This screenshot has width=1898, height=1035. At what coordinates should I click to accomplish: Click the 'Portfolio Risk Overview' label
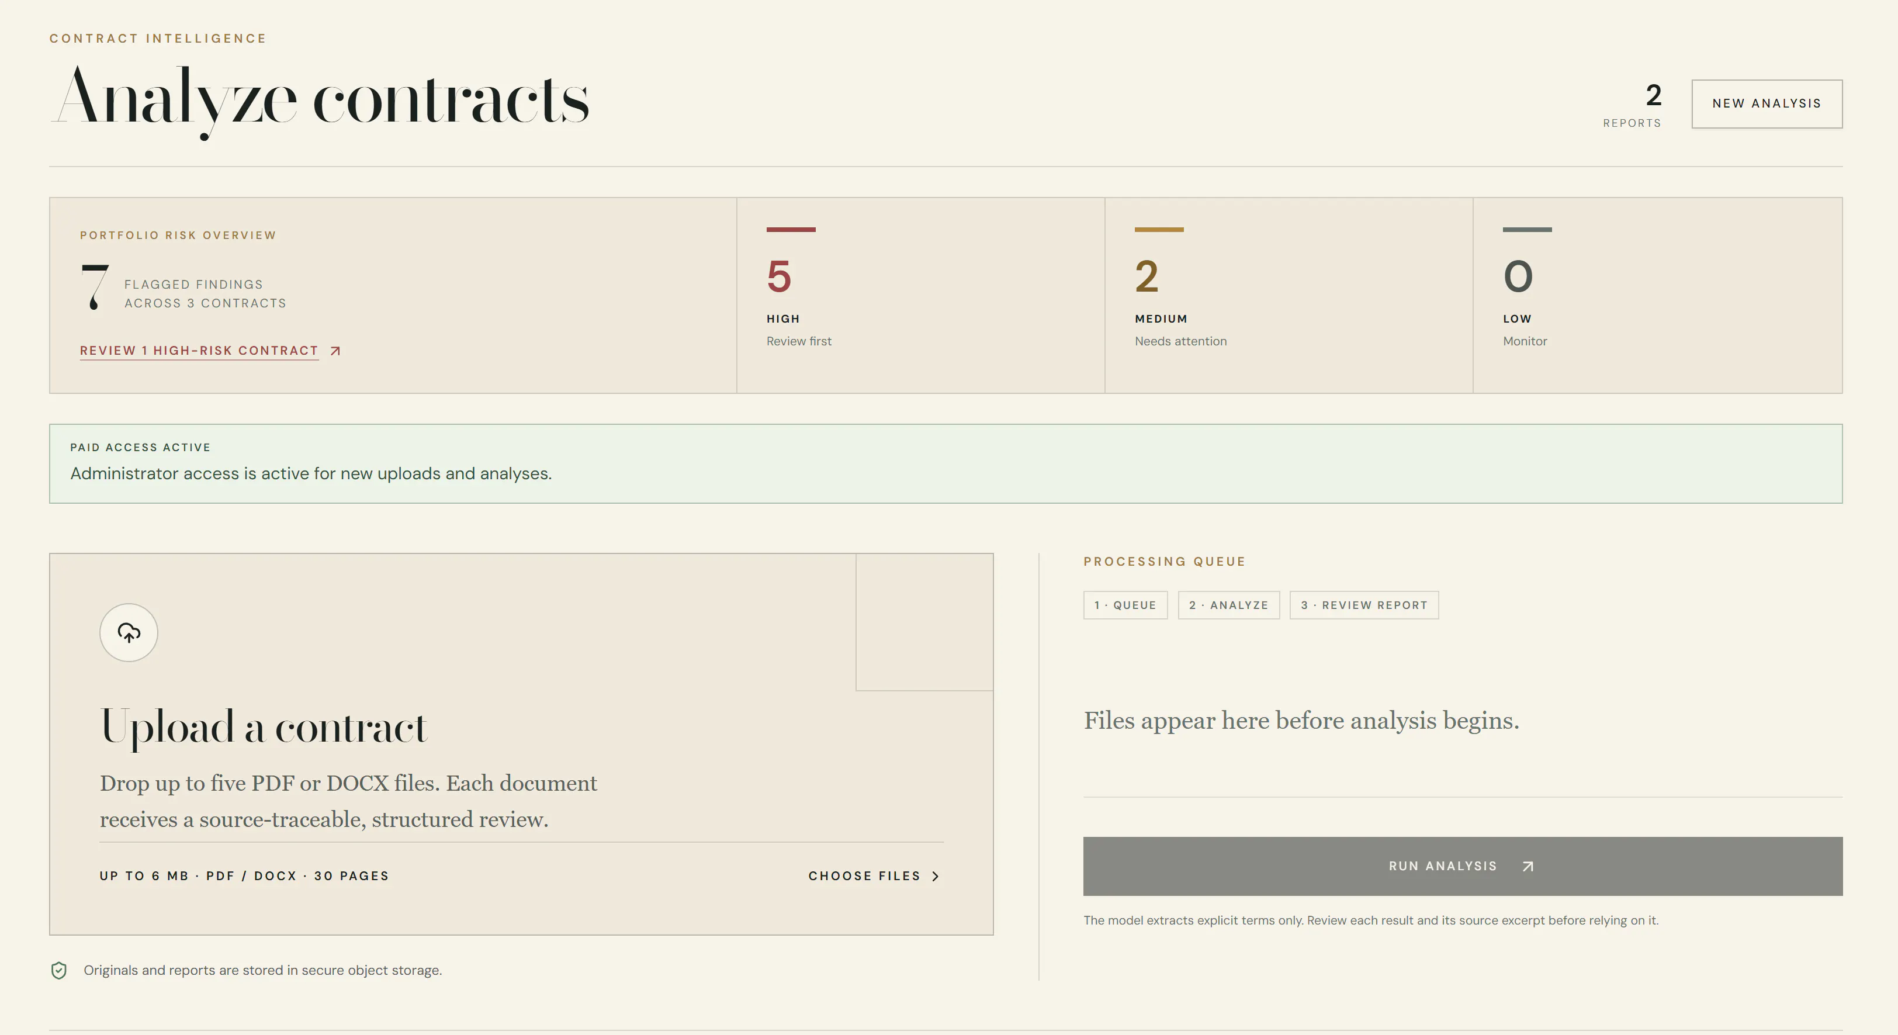click(178, 235)
